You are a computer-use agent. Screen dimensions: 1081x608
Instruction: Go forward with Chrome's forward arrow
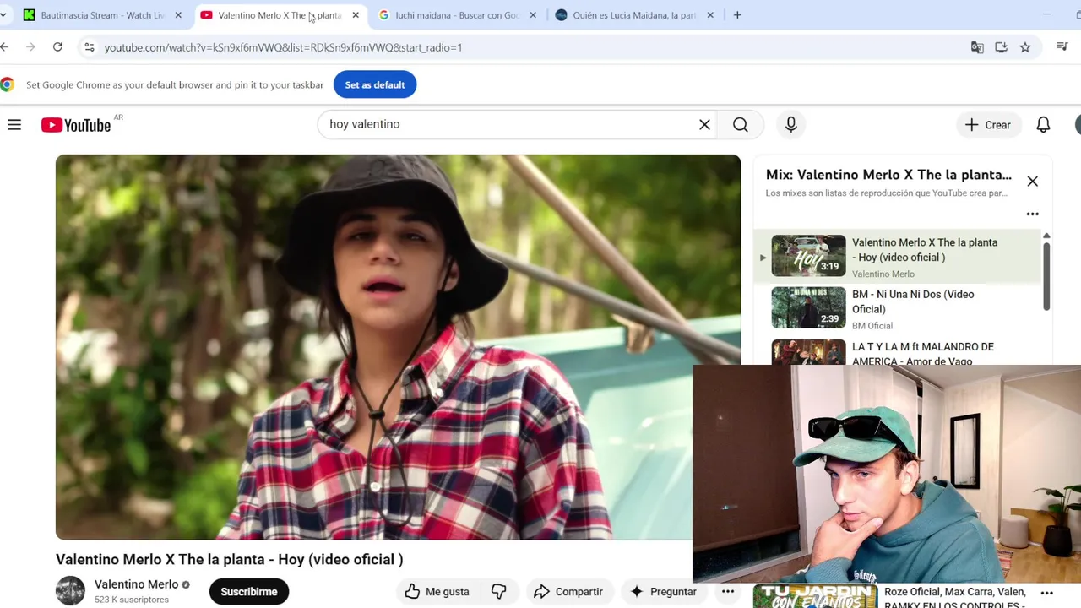[31, 47]
